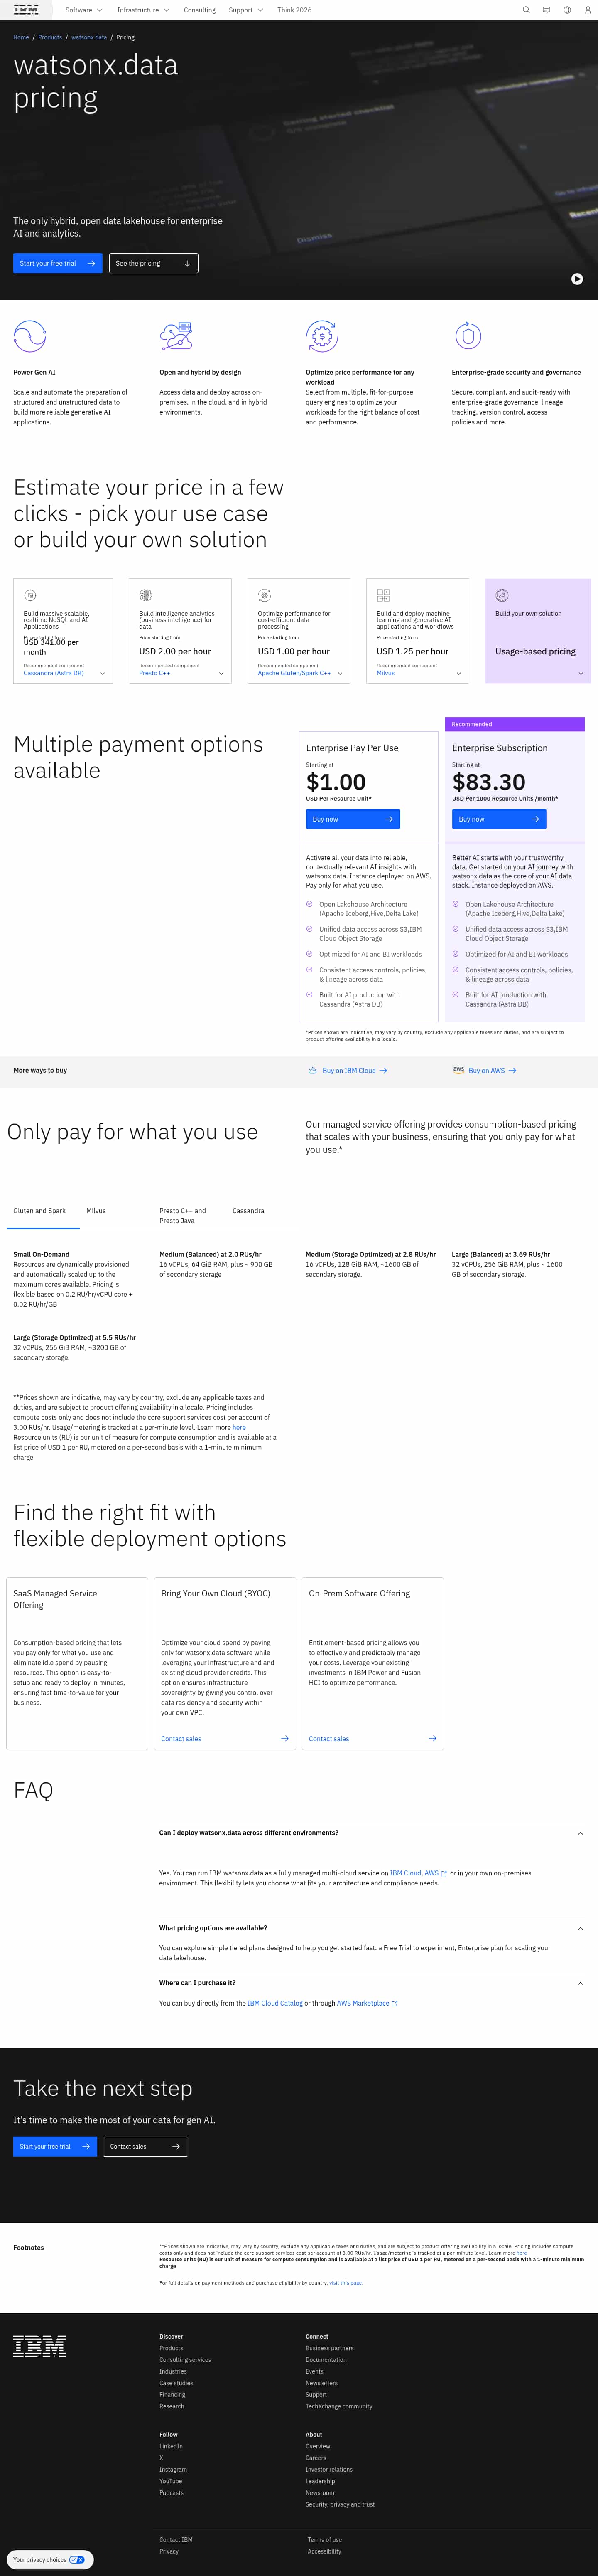Open the Newsroom footer link

[319, 2492]
